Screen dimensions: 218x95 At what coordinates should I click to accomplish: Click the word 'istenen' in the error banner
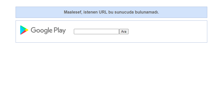click(x=91, y=12)
